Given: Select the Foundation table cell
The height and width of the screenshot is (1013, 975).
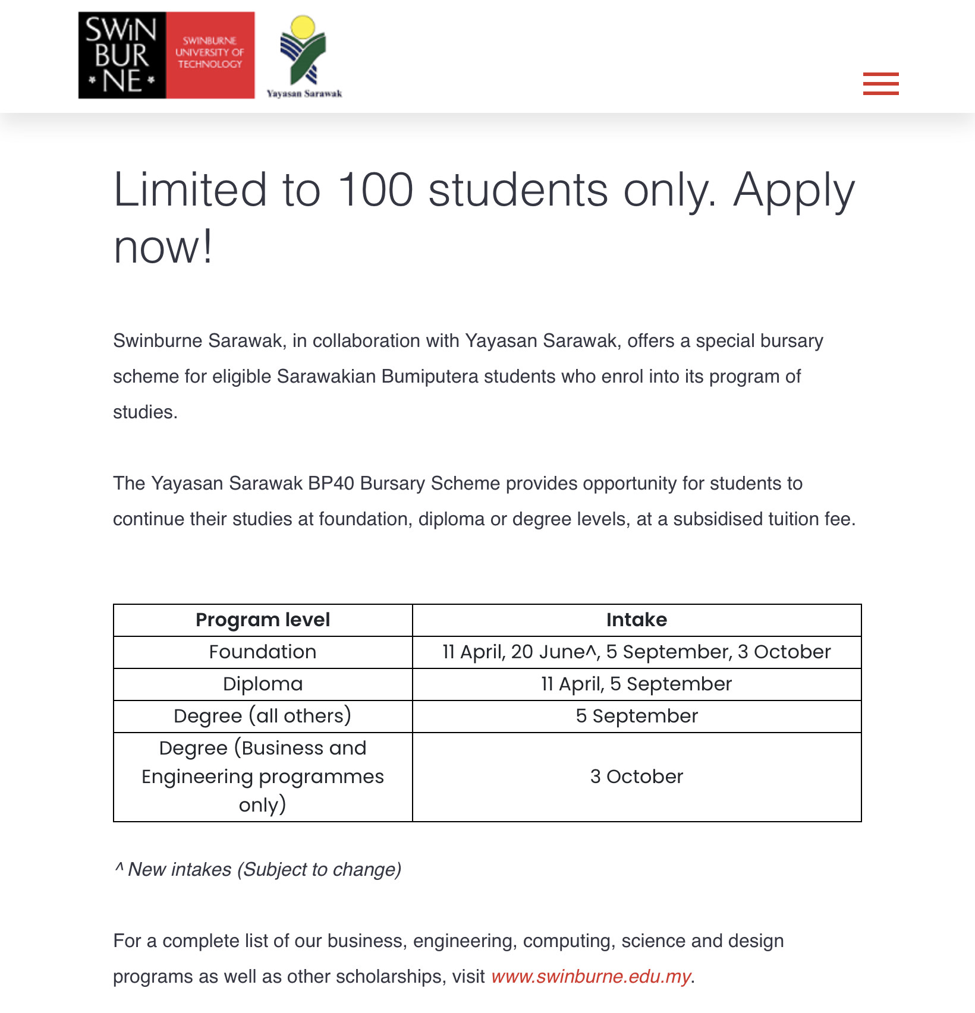Looking at the screenshot, I should click(262, 652).
